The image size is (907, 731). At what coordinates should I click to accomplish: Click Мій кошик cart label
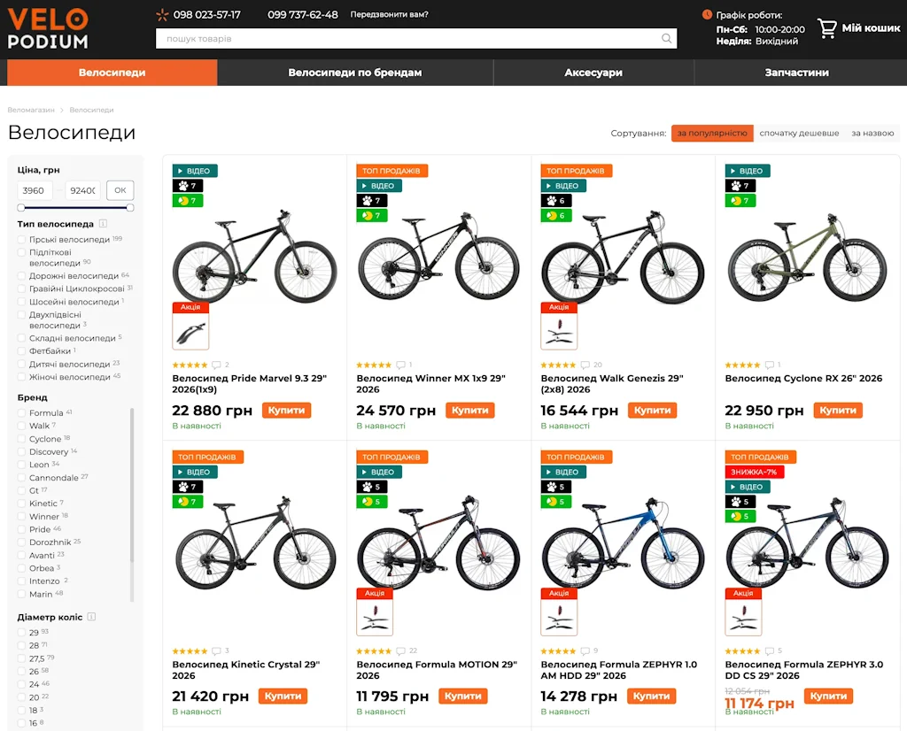click(x=872, y=27)
